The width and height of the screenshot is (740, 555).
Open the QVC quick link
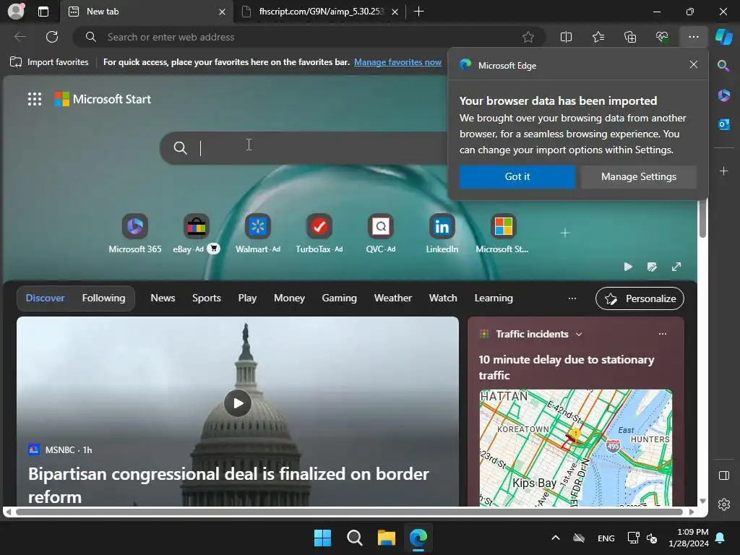(x=380, y=233)
